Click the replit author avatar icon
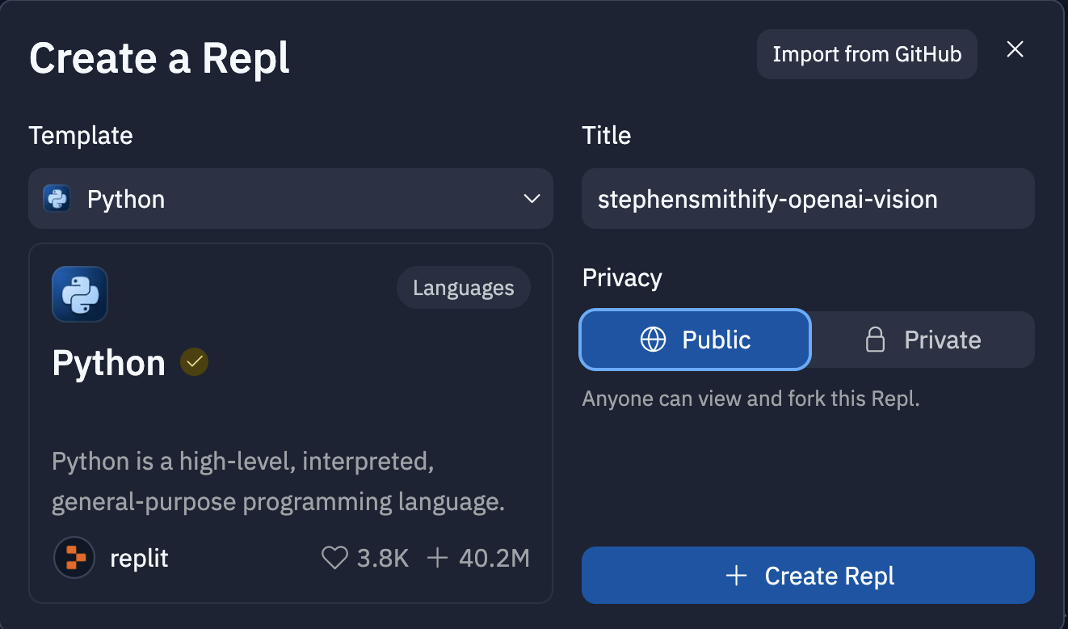Screen dimensions: 1068x629 tap(74, 558)
